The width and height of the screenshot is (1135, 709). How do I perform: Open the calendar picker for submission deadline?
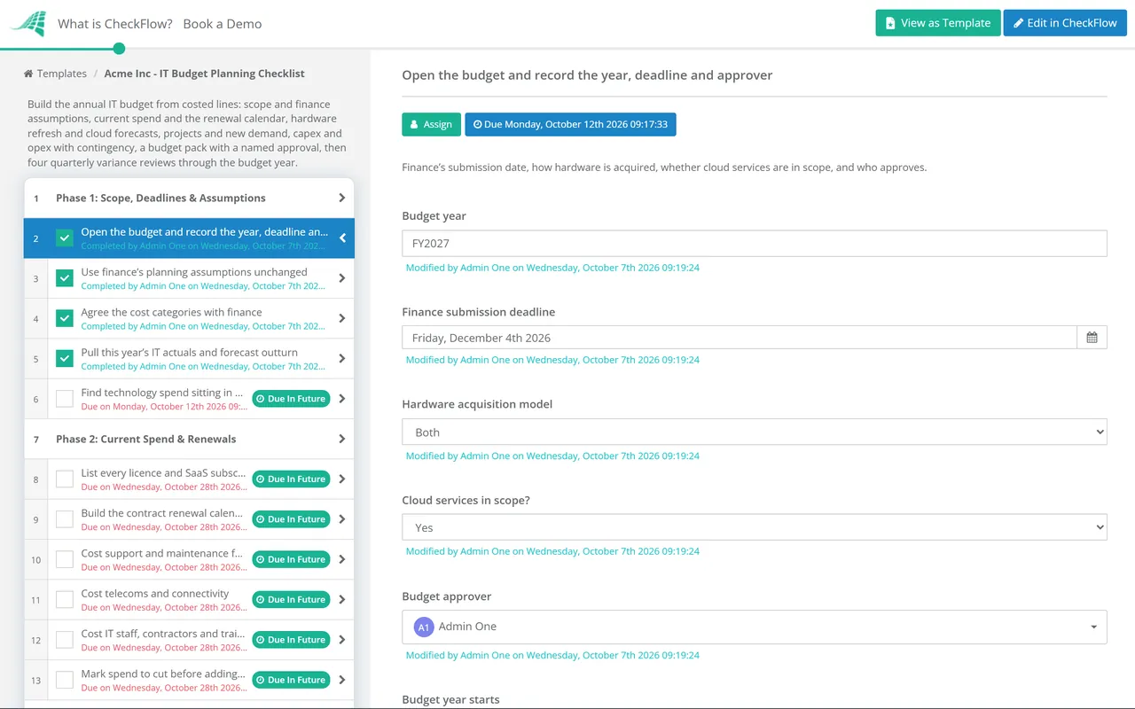(1092, 338)
